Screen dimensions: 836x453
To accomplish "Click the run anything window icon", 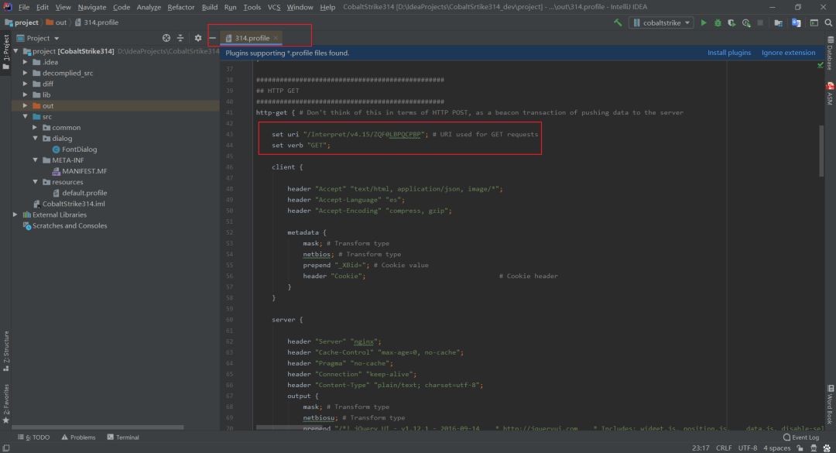I will [x=814, y=22].
